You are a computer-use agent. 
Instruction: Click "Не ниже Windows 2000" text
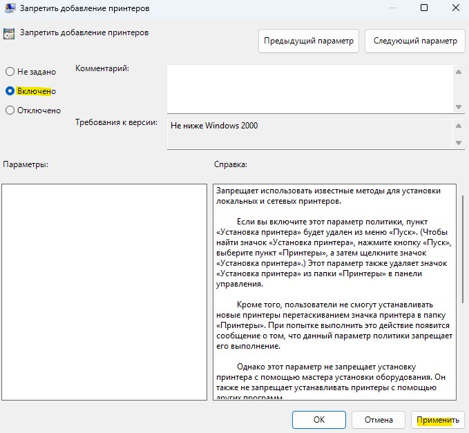pyautogui.click(x=214, y=126)
